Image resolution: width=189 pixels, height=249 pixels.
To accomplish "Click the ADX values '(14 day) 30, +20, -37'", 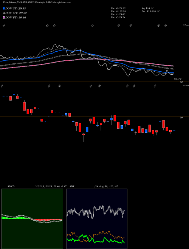I will tap(106, 186).
